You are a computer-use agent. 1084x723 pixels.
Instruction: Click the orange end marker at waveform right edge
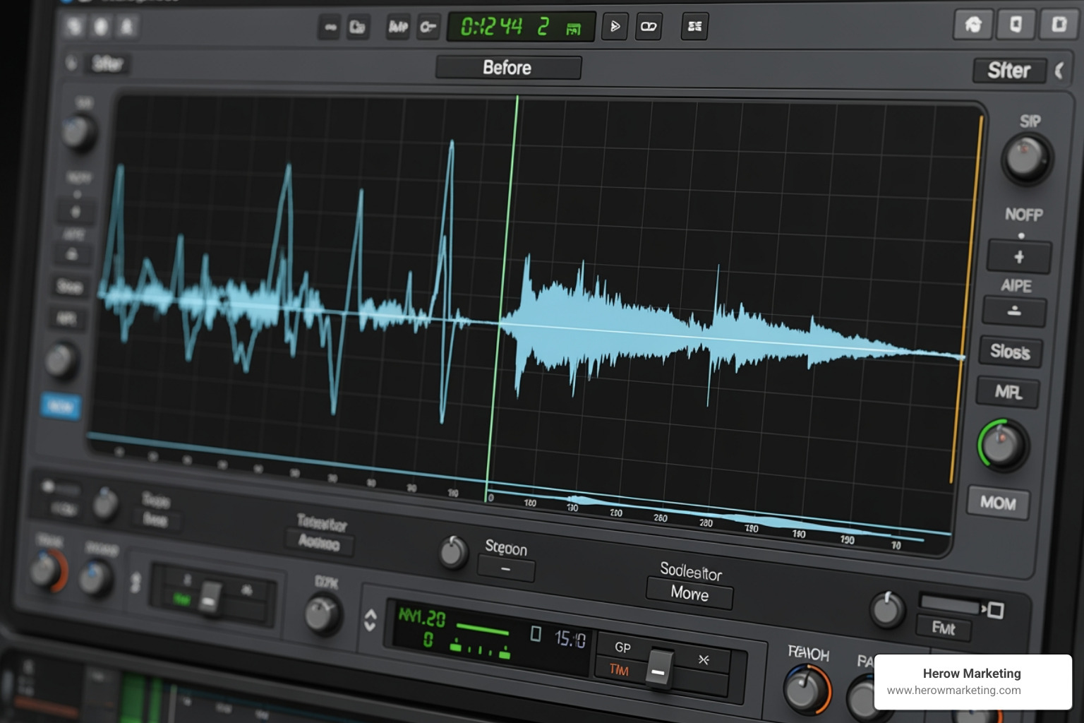[x=966, y=300]
